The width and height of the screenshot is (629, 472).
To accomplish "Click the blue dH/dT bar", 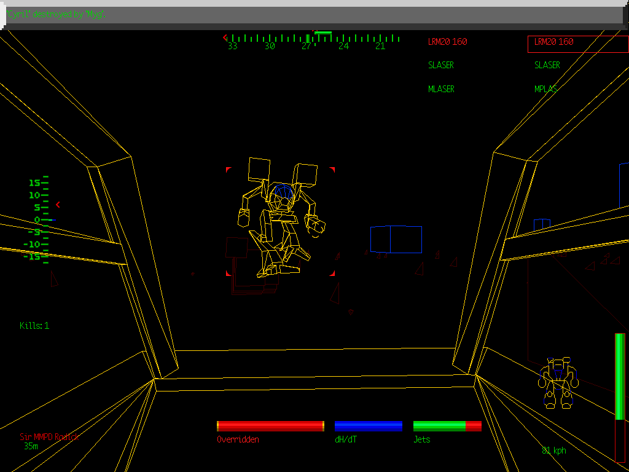I will coord(368,426).
